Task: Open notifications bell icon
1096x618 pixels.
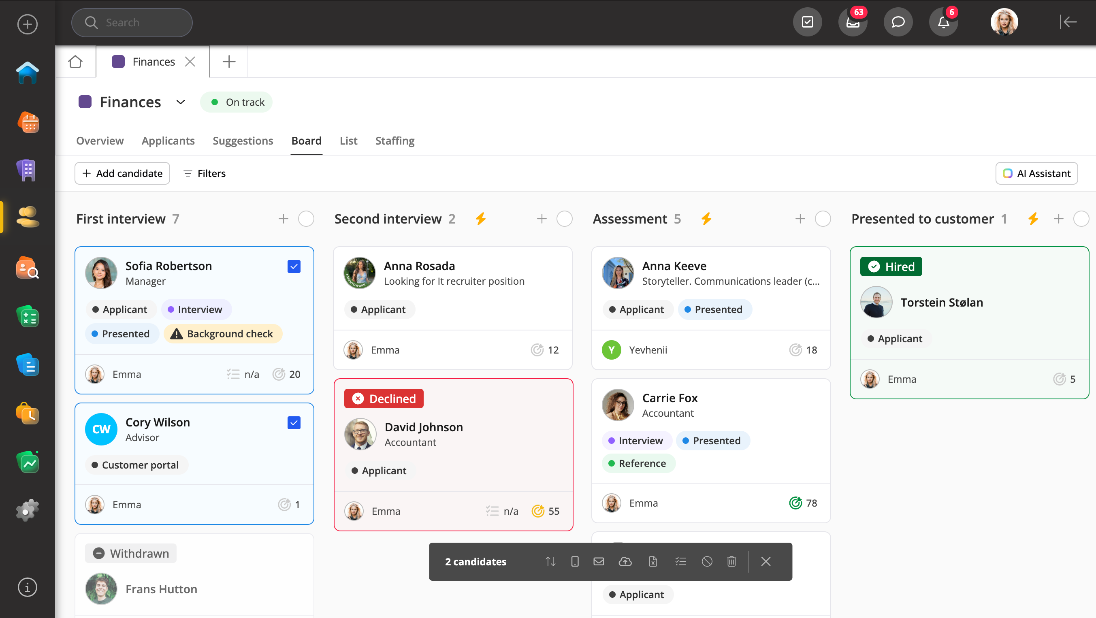Action: 943,22
